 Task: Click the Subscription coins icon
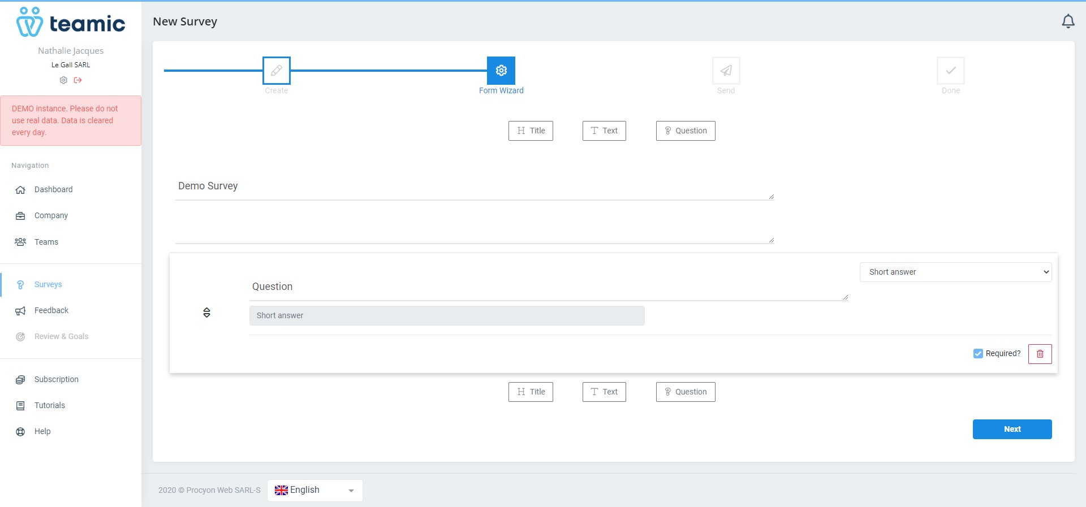[20, 380]
